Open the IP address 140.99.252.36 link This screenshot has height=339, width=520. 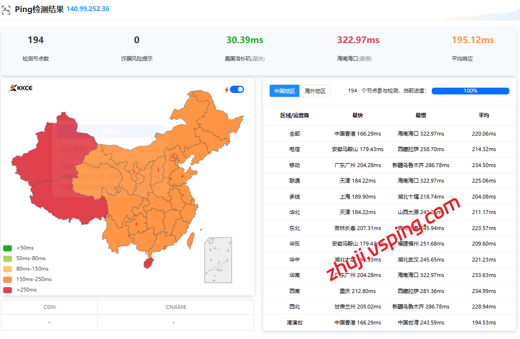click(x=88, y=9)
